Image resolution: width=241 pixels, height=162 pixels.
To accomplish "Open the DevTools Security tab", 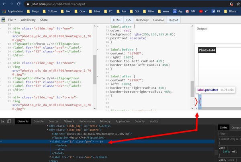I will [139, 121].
